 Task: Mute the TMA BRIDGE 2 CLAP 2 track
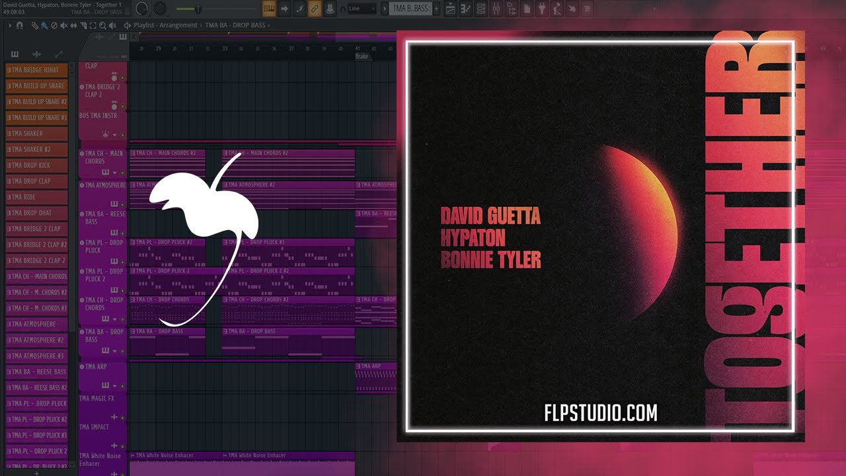[x=122, y=106]
